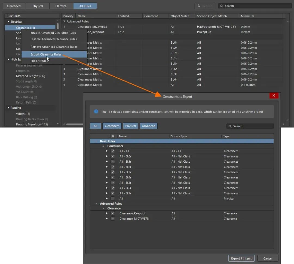This screenshot has height=264, width=294.
Task: Click the info icon in the export dialog
Action: click(96, 111)
